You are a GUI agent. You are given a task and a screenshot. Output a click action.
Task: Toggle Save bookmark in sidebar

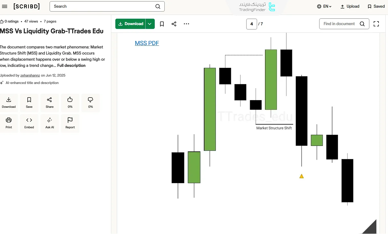point(29,102)
